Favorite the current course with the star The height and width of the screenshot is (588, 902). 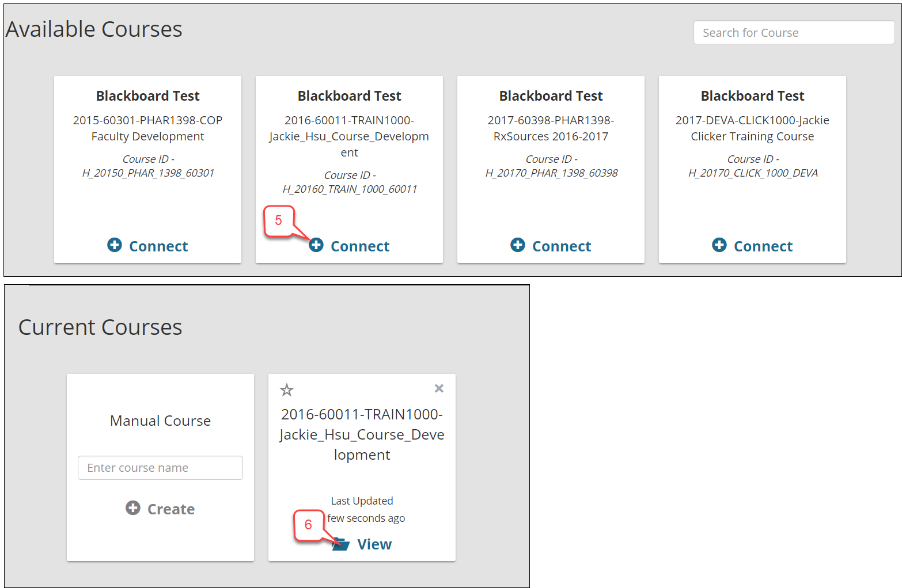click(287, 390)
